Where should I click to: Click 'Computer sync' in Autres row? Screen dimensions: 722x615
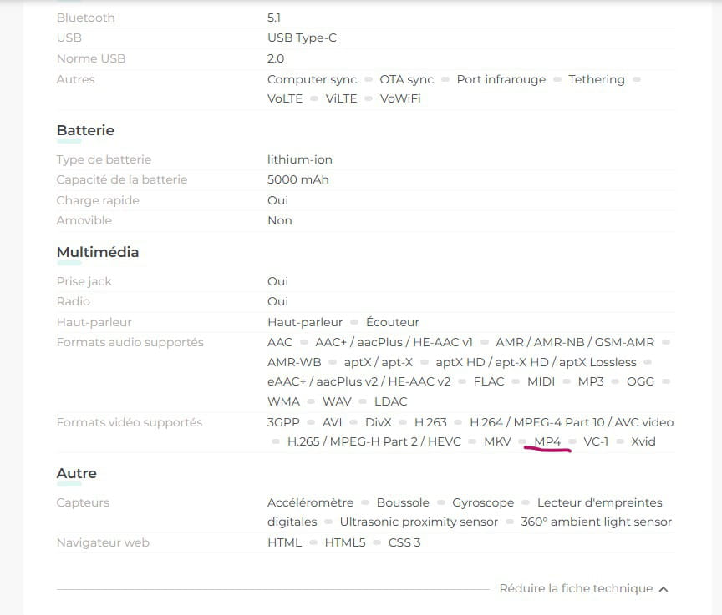point(313,79)
